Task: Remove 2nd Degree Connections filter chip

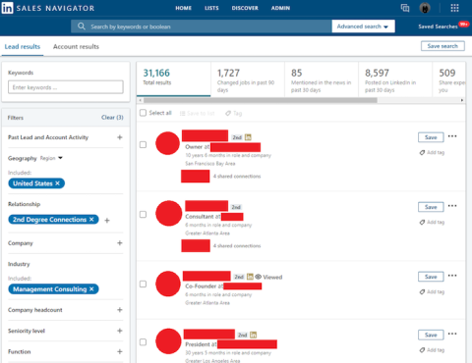Action: pos(91,220)
